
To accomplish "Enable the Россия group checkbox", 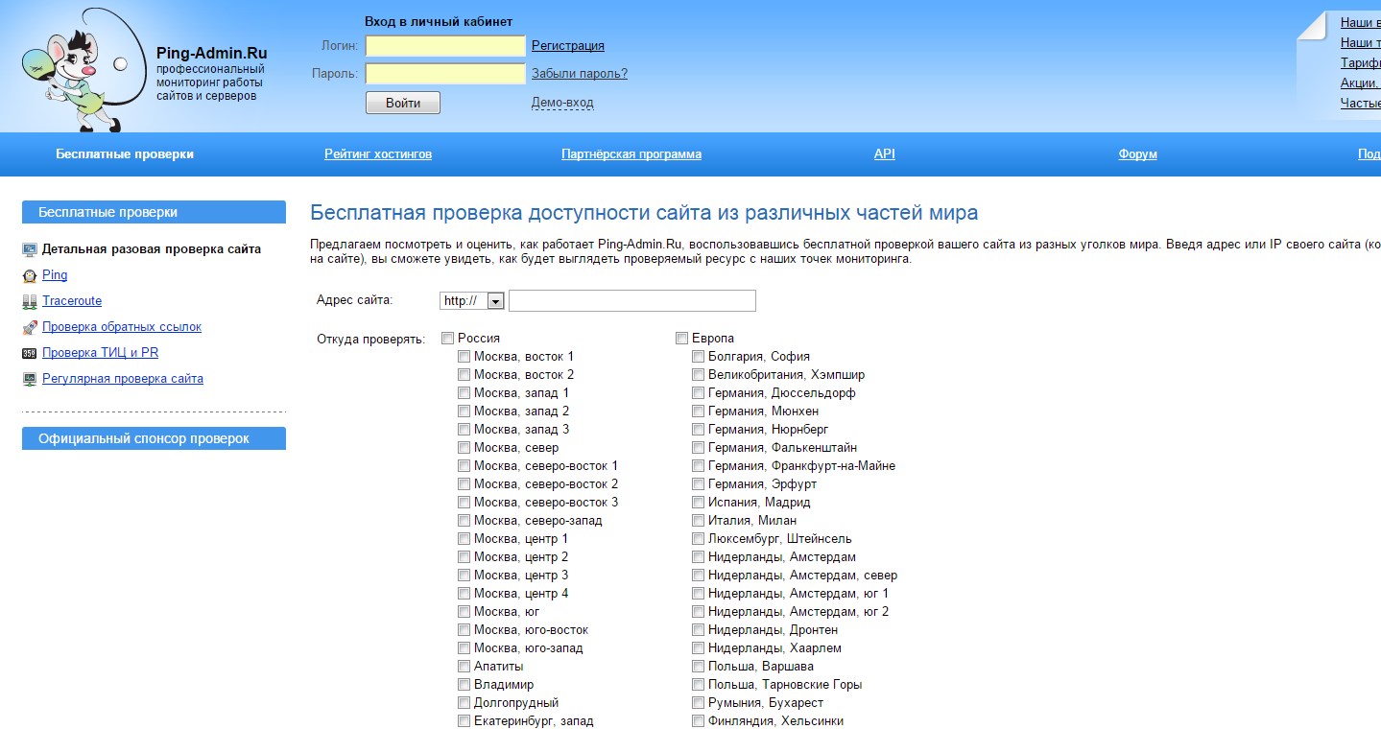I will point(448,339).
